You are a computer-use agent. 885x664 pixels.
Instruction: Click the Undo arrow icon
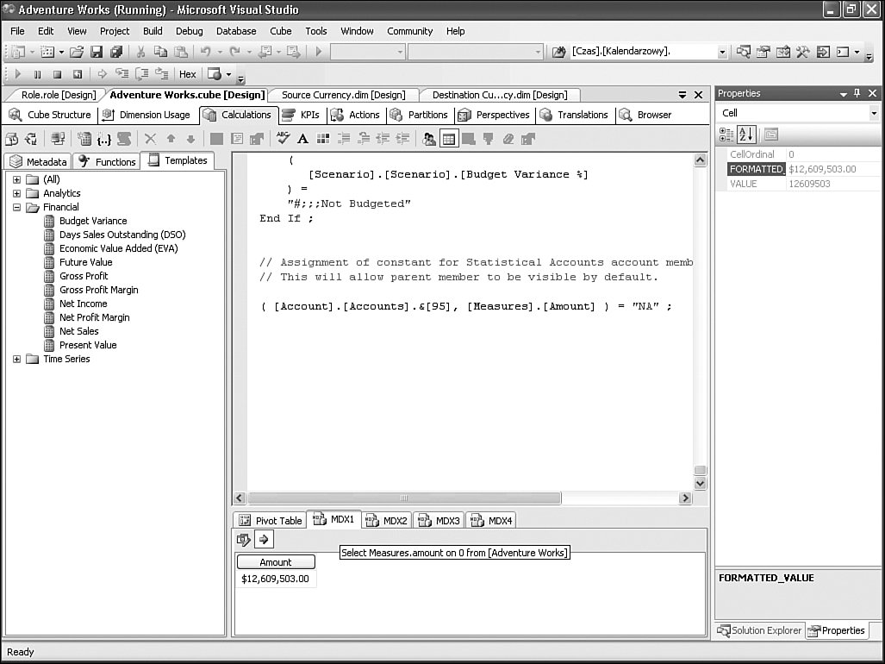pyautogui.click(x=205, y=52)
